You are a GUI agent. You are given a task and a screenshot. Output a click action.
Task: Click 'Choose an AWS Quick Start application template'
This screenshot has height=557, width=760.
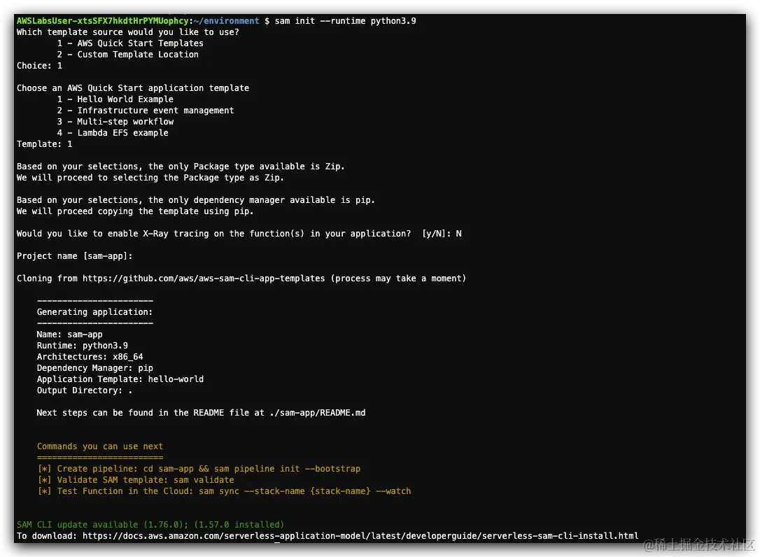click(133, 87)
